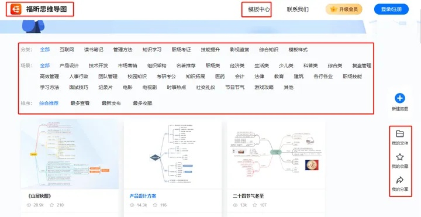Choose 法律 scene filter
Viewport: 421px width, 217px height.
[x=260, y=77]
